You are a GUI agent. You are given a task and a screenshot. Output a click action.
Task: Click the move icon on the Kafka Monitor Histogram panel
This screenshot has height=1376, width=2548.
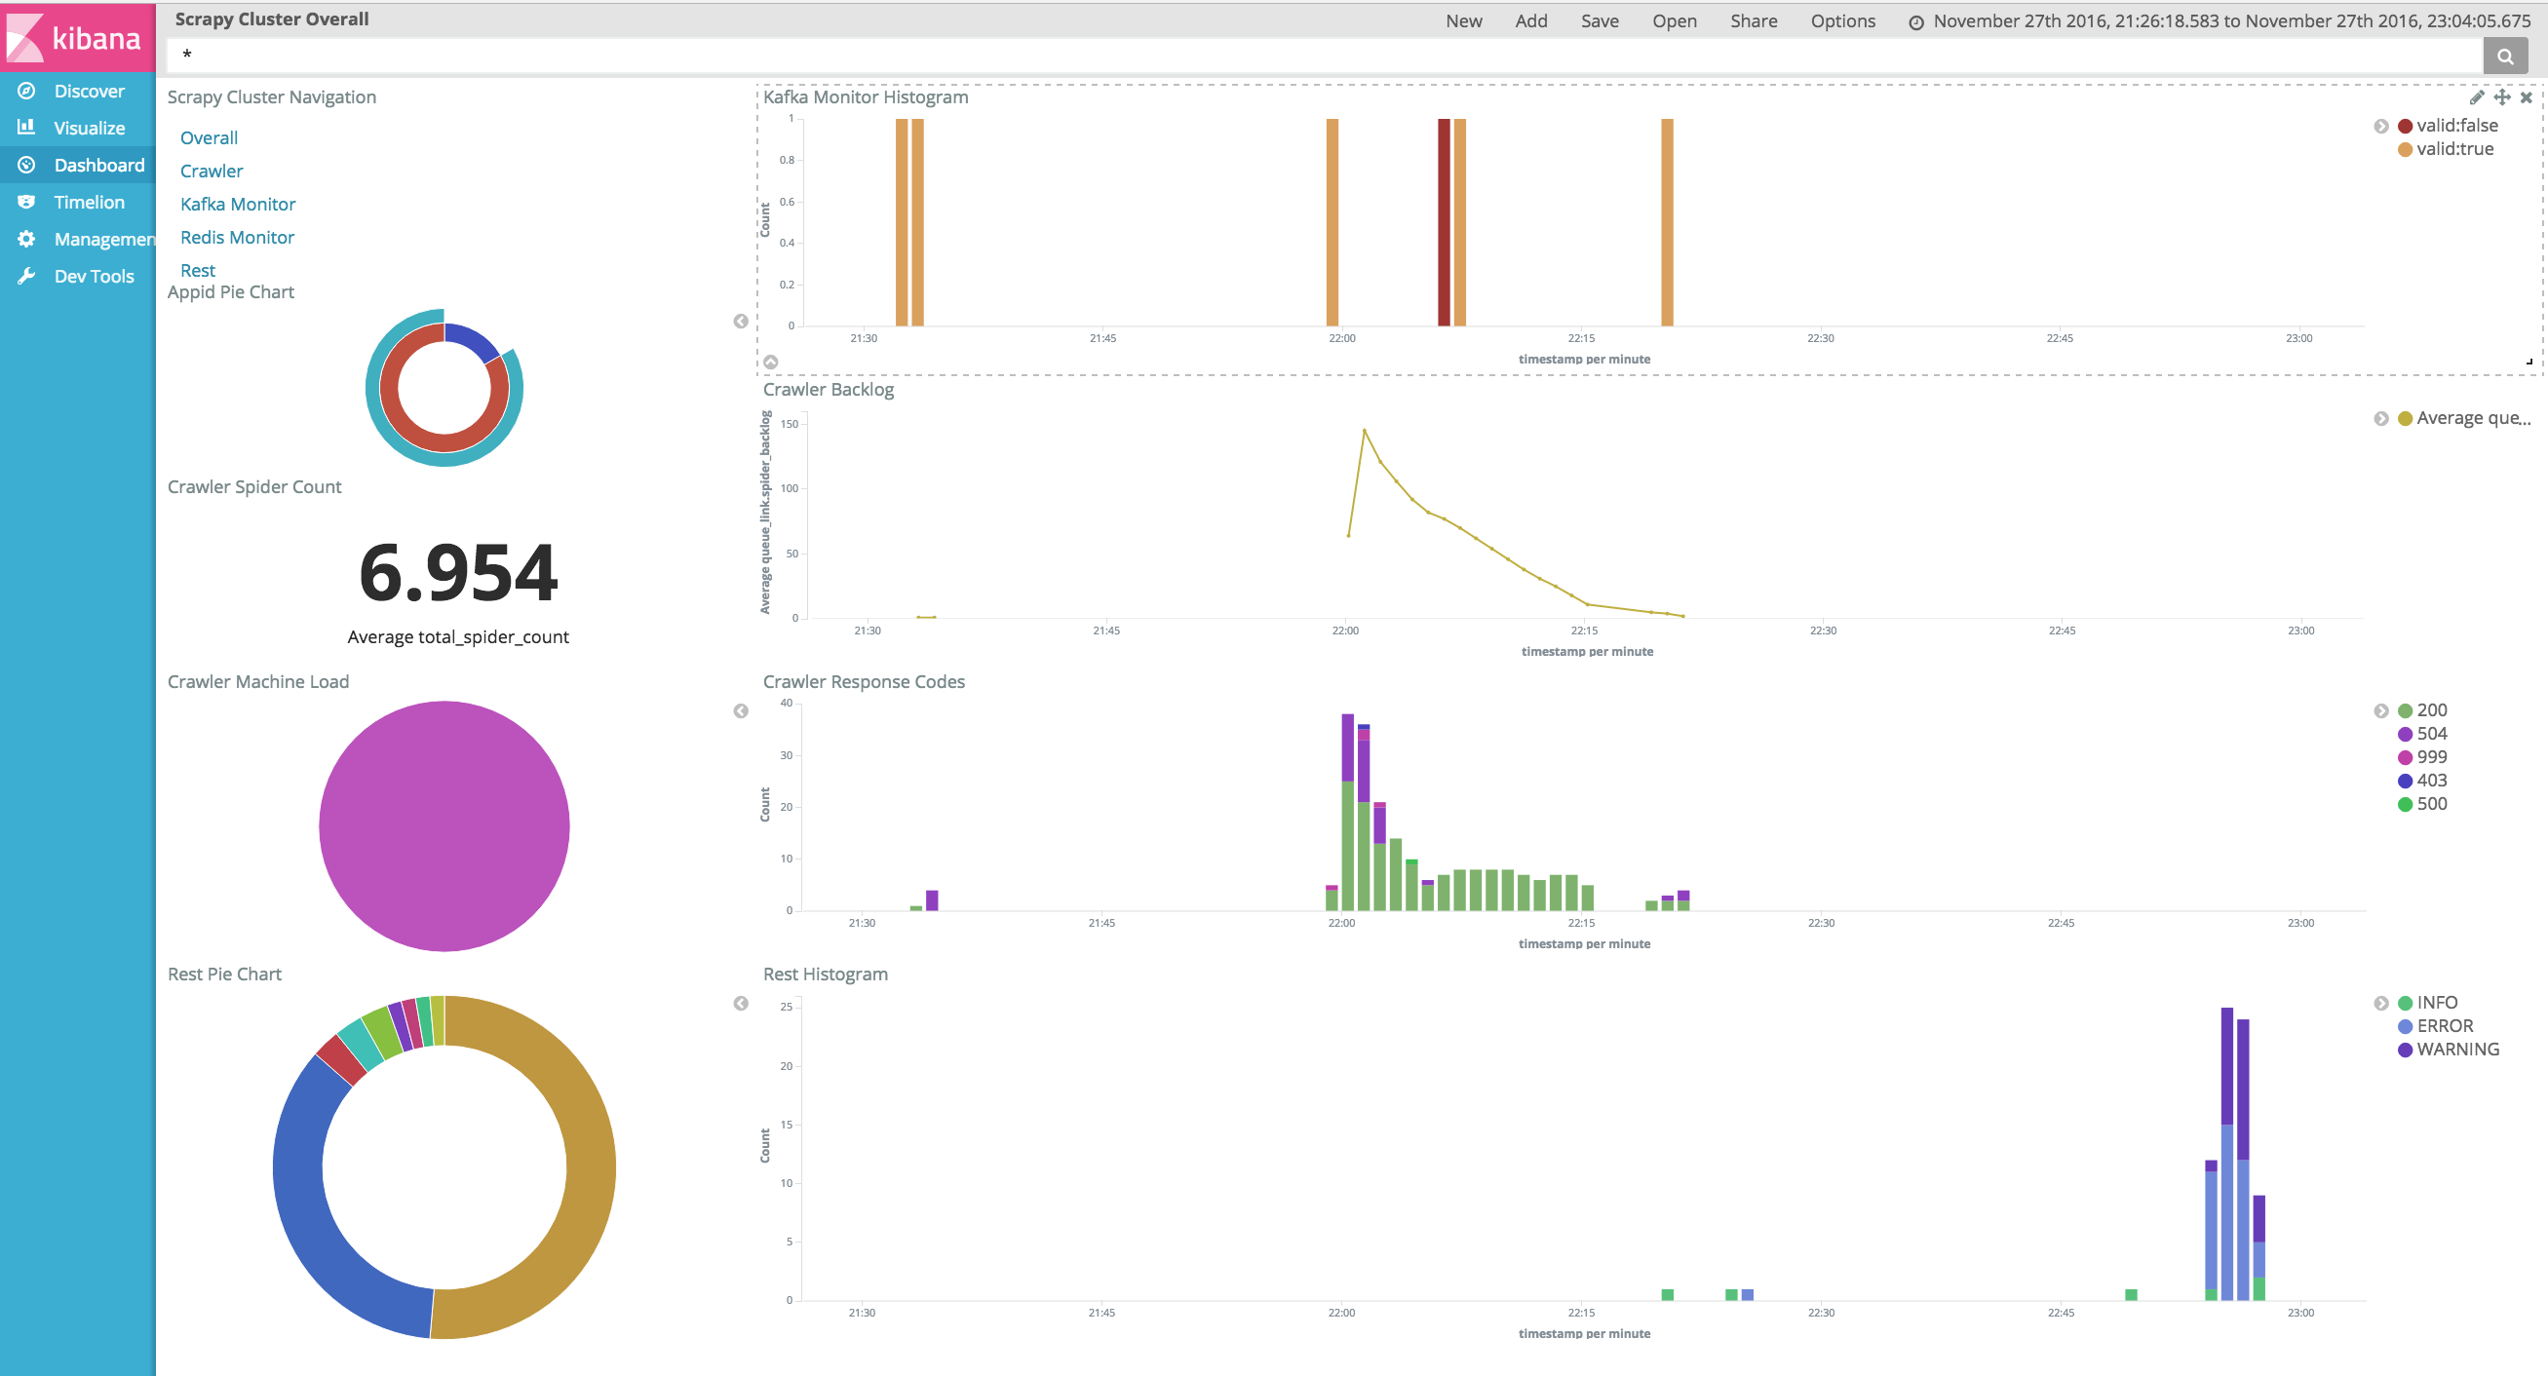pyautogui.click(x=2501, y=96)
